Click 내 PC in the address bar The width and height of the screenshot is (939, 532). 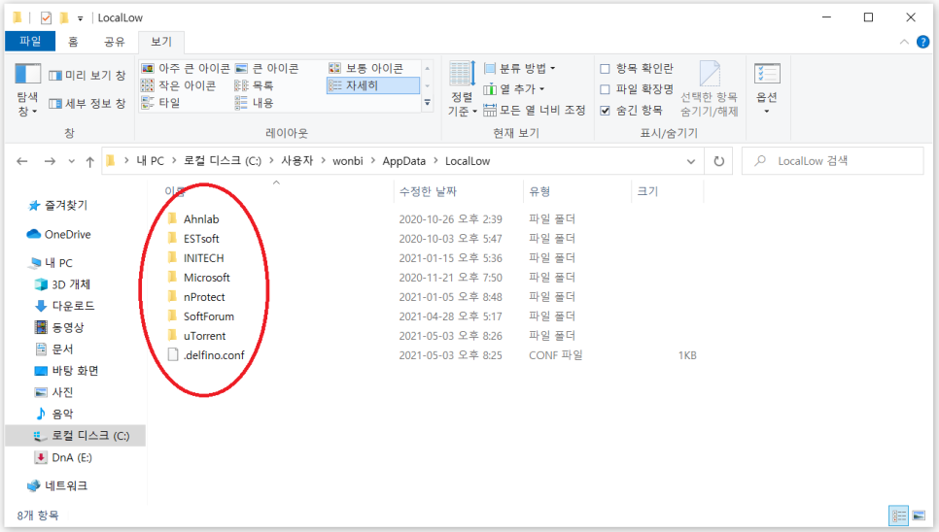coord(150,161)
